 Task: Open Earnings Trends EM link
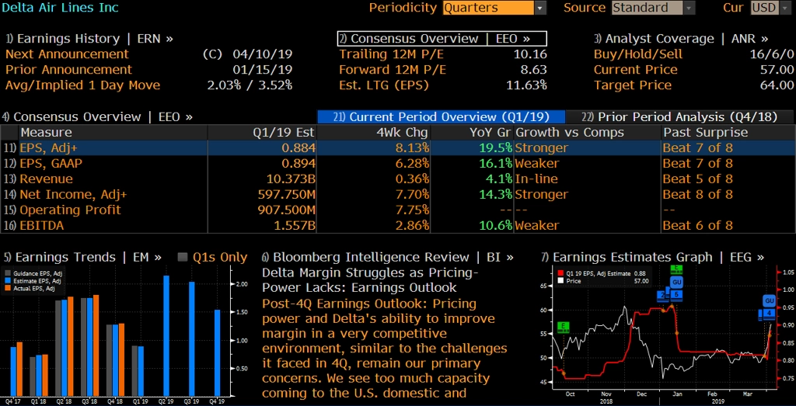coord(82,258)
